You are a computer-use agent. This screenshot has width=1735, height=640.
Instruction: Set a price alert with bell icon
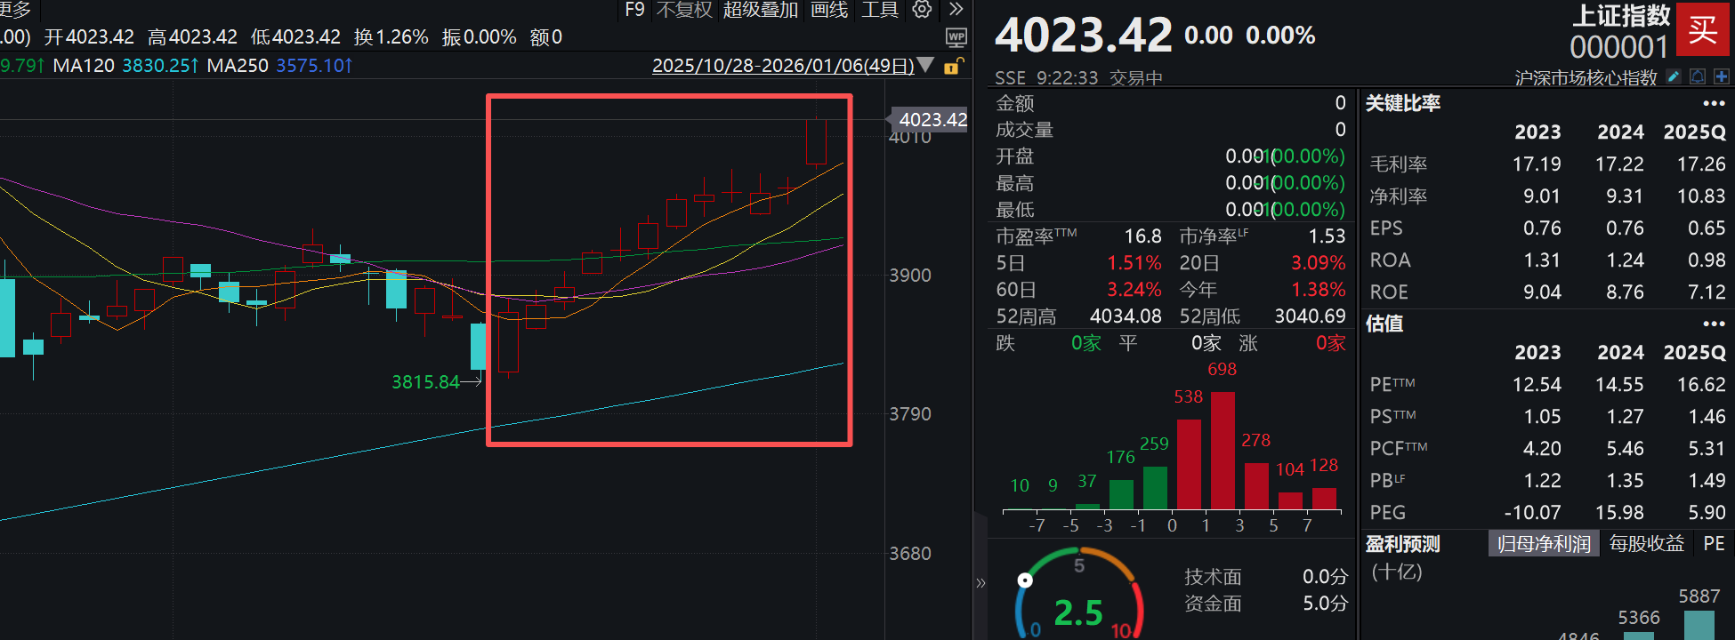click(1698, 77)
